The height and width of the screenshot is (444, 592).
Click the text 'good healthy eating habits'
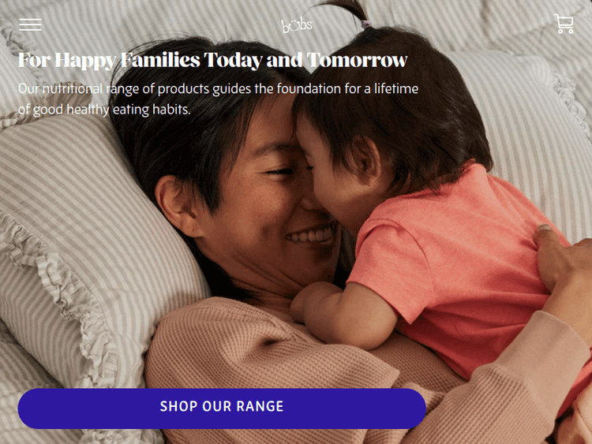coord(112,110)
